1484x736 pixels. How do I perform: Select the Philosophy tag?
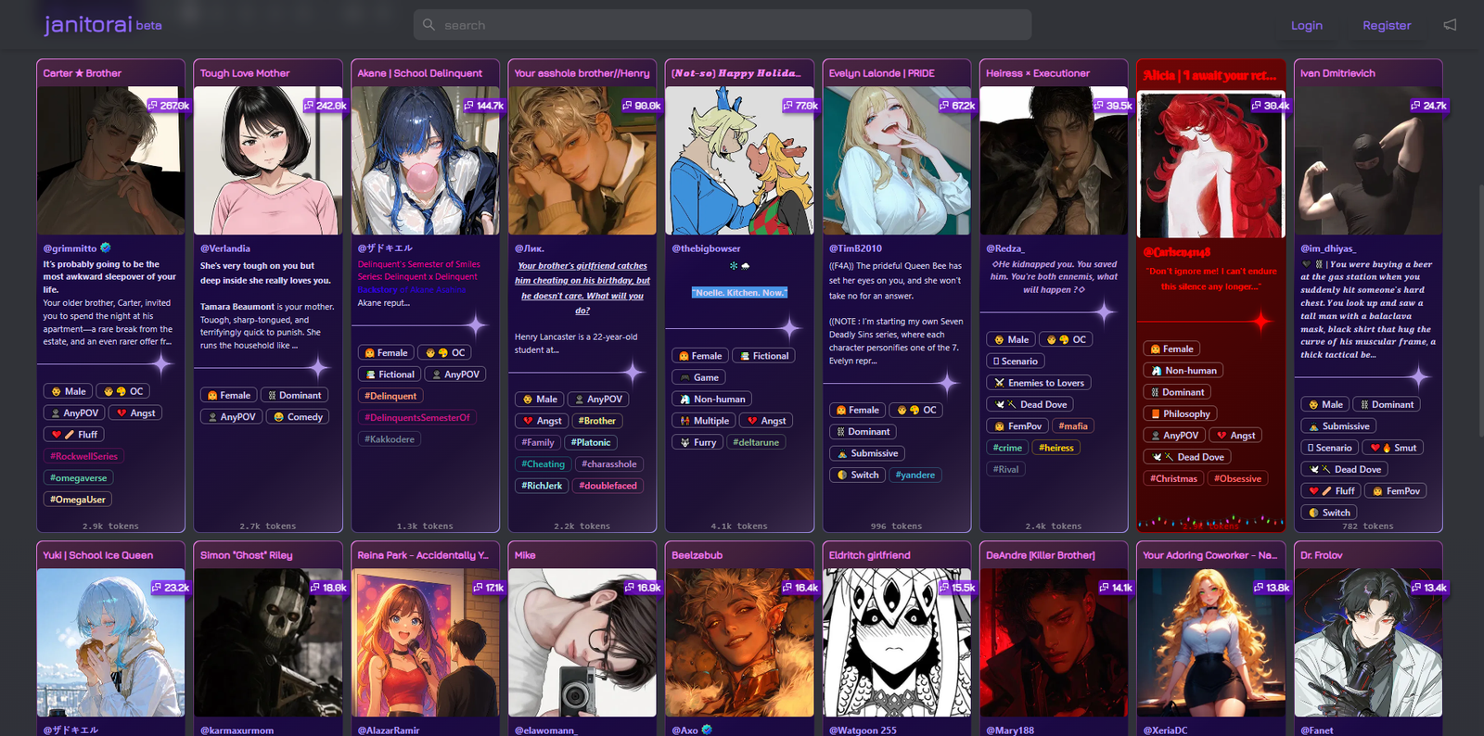point(1180,413)
